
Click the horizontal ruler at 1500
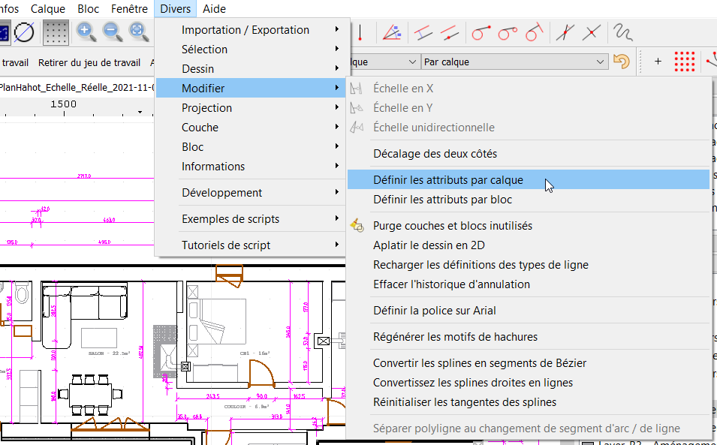click(64, 104)
